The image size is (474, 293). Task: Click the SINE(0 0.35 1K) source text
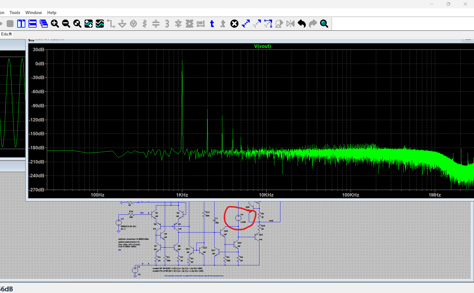tap(128, 227)
